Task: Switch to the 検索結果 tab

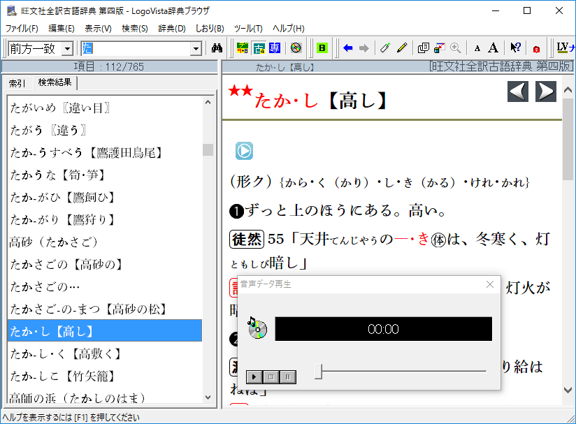Action: click(x=55, y=82)
